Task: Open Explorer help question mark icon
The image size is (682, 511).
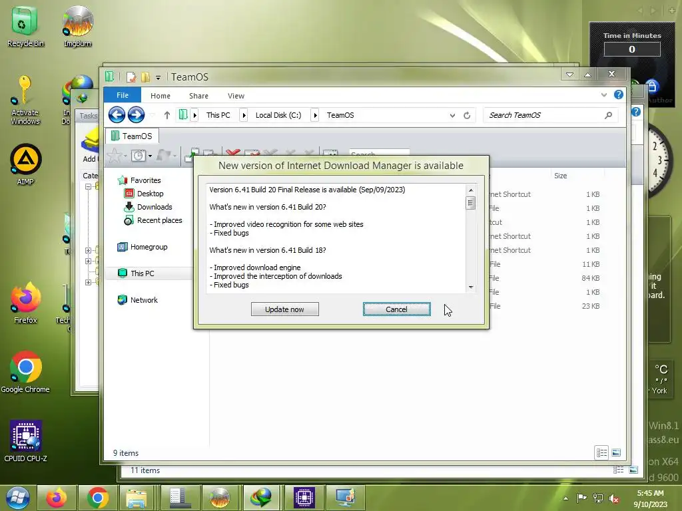Action: tap(619, 94)
